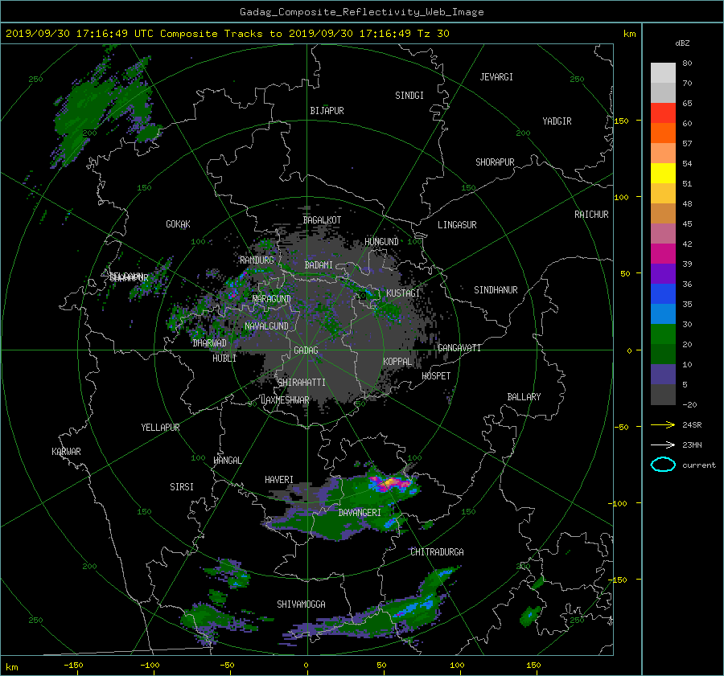Viewport: 724px width, 676px height.
Task: Click the HUNGUND city label
Action: (381, 242)
